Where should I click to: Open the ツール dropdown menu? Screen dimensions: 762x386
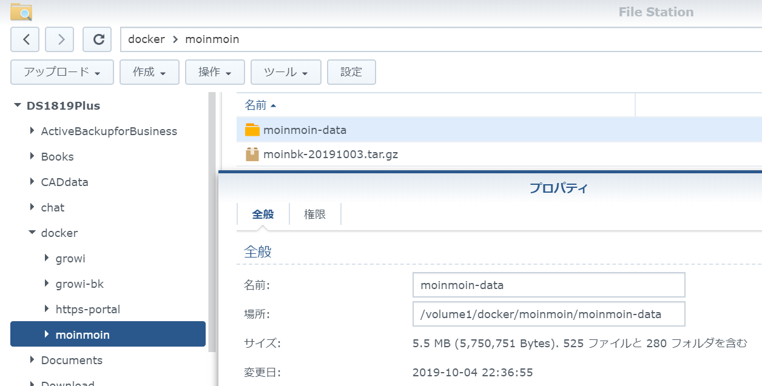pos(286,72)
